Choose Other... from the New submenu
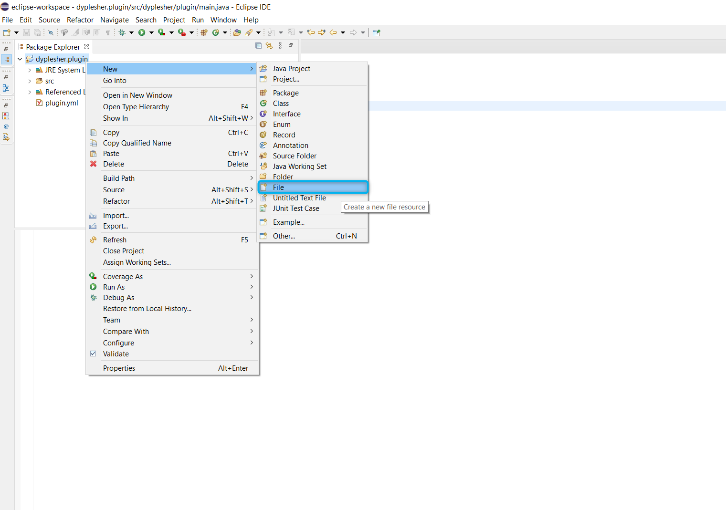 [313, 236]
